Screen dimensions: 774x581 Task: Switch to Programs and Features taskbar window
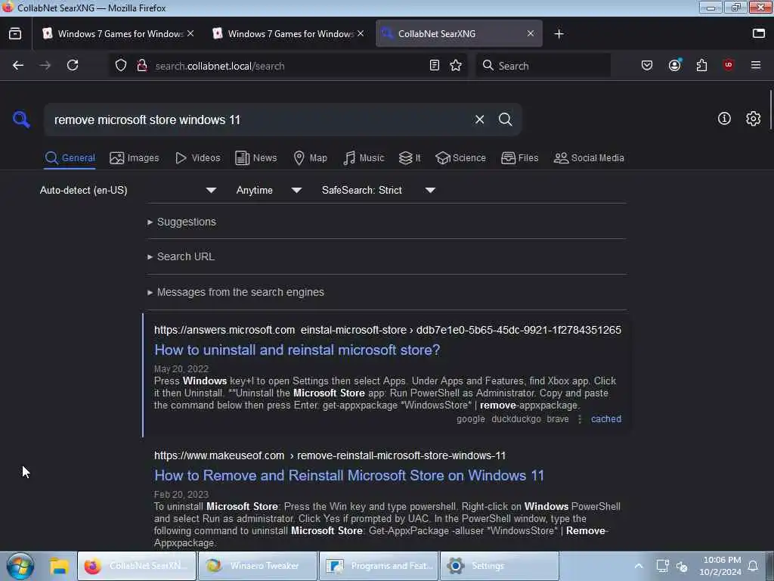(379, 566)
